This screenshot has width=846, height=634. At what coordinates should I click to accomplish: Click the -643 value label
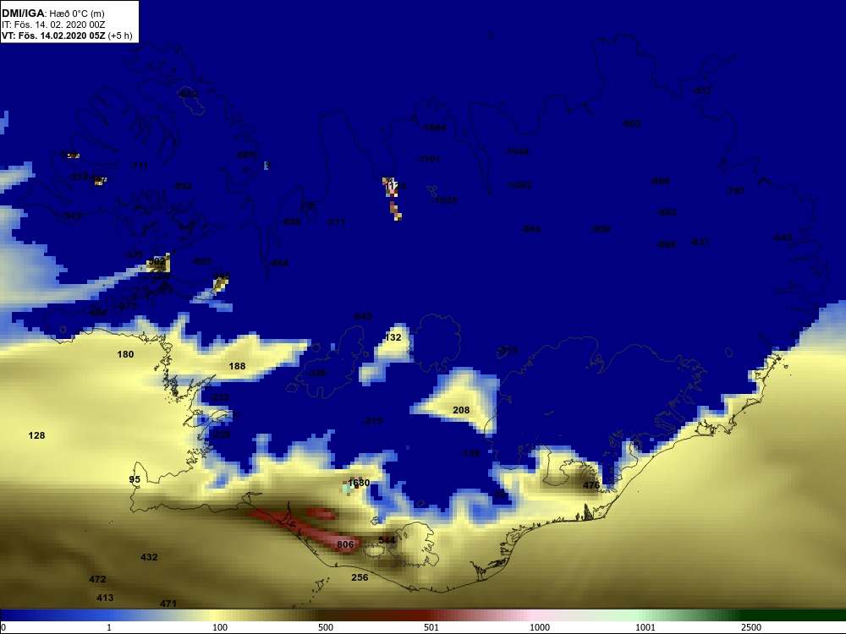click(783, 238)
